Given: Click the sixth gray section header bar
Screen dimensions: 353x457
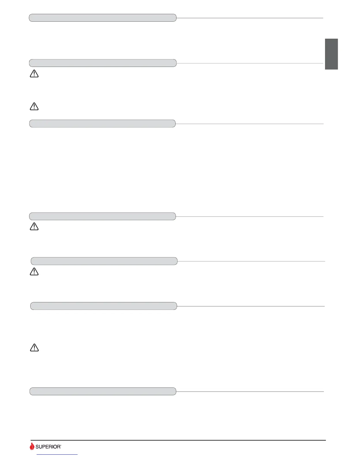Looking at the screenshot, I should [x=104, y=306].
